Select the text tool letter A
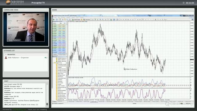 [x=160, y=19]
